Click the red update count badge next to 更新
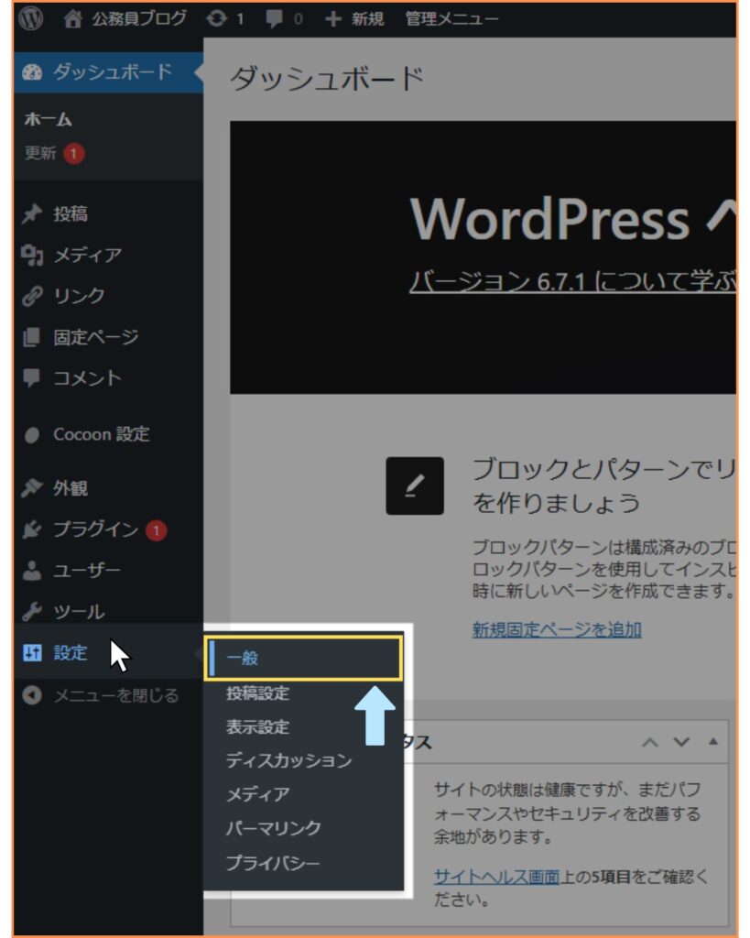Screen dimensions: 750x938 tap(73, 154)
